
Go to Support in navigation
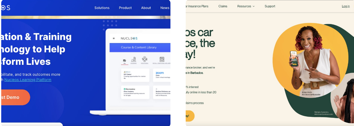point(270,6)
